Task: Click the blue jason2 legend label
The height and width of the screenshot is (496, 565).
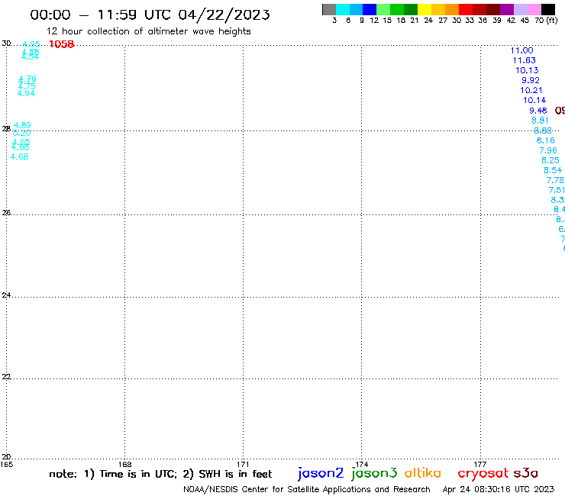Action: pyautogui.click(x=321, y=474)
